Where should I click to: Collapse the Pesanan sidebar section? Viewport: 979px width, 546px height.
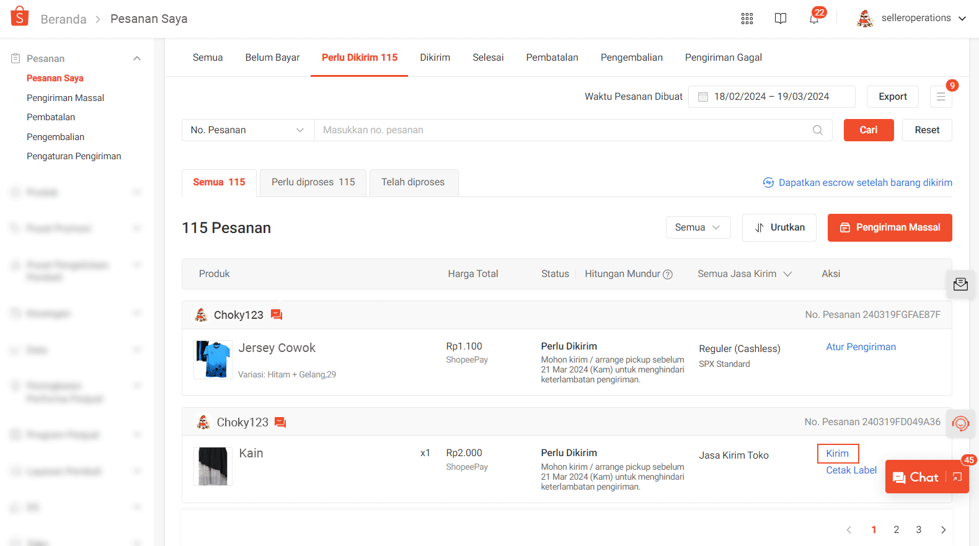[x=137, y=58]
